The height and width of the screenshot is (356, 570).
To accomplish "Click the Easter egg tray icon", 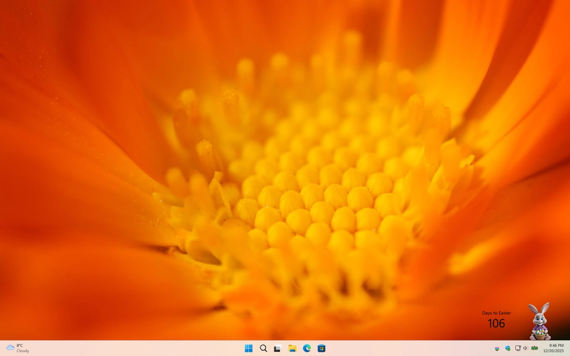I will pyautogui.click(x=497, y=348).
